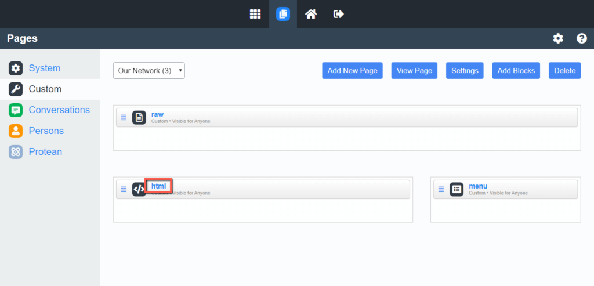Open the menu block link
Viewport: 594px width, 286px height.
point(478,186)
